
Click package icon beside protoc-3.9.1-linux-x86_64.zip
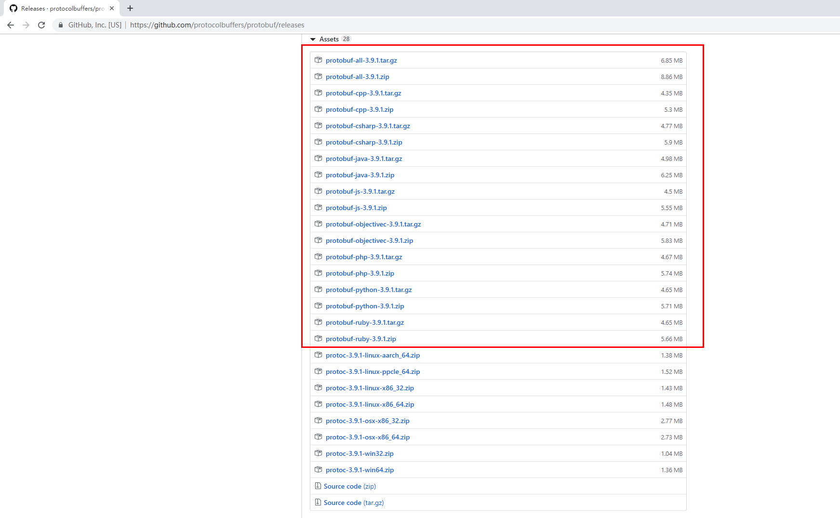pyautogui.click(x=318, y=404)
